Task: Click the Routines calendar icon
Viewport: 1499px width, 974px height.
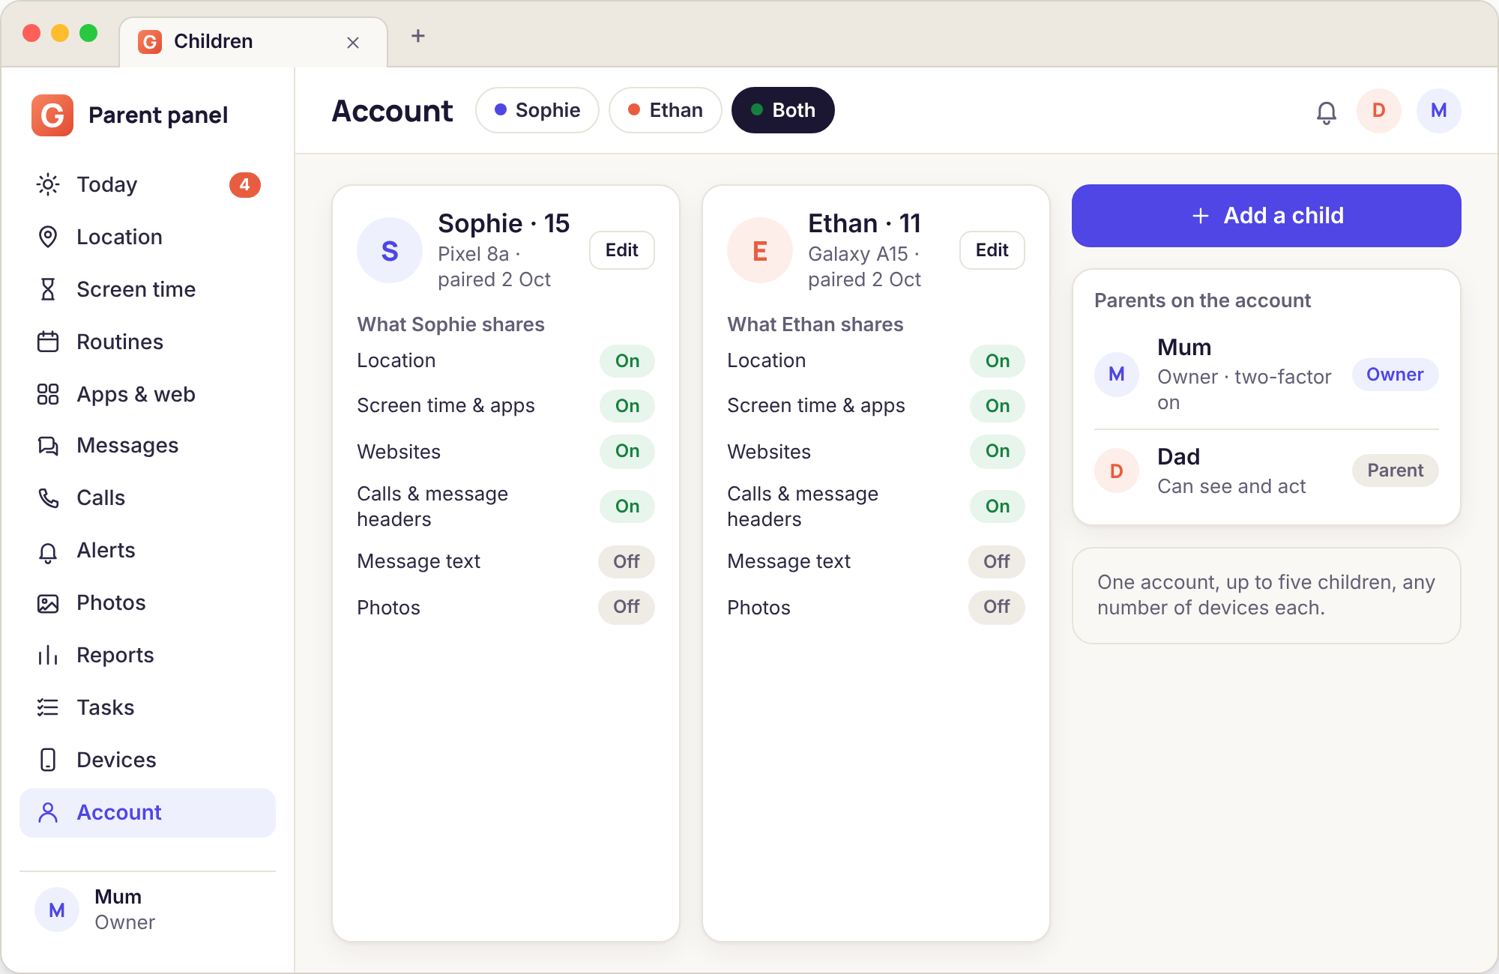Action: (x=48, y=342)
